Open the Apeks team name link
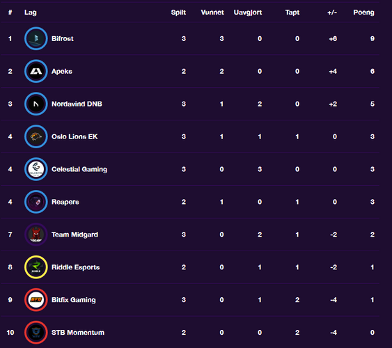392x348 pixels. [x=62, y=72]
